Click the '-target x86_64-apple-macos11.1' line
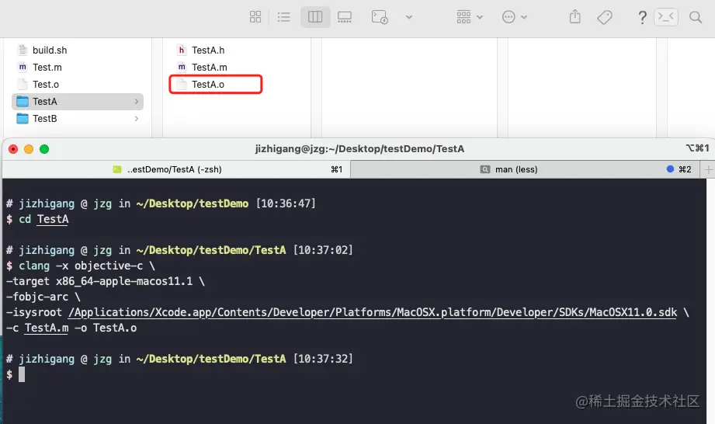715x424 pixels. pyautogui.click(x=106, y=281)
